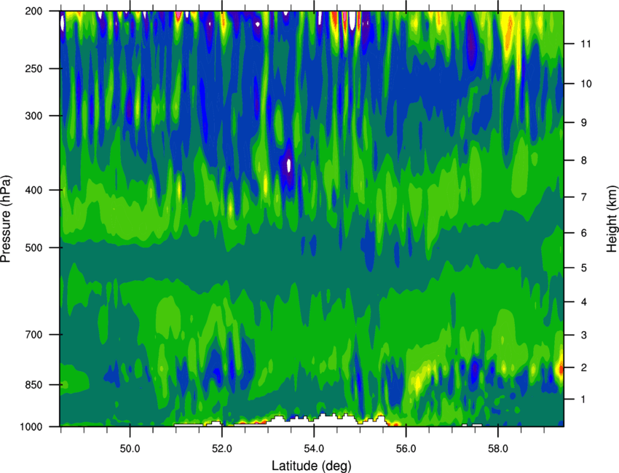Click the 1000 pressure tick label
The width and height of the screenshot is (619, 473).
tap(32, 426)
